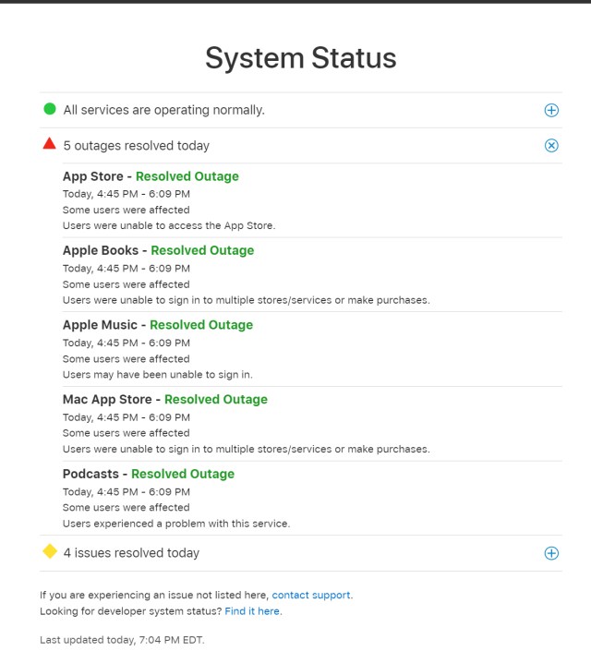Click Apple Books sign-in and purchases description

[x=247, y=300]
